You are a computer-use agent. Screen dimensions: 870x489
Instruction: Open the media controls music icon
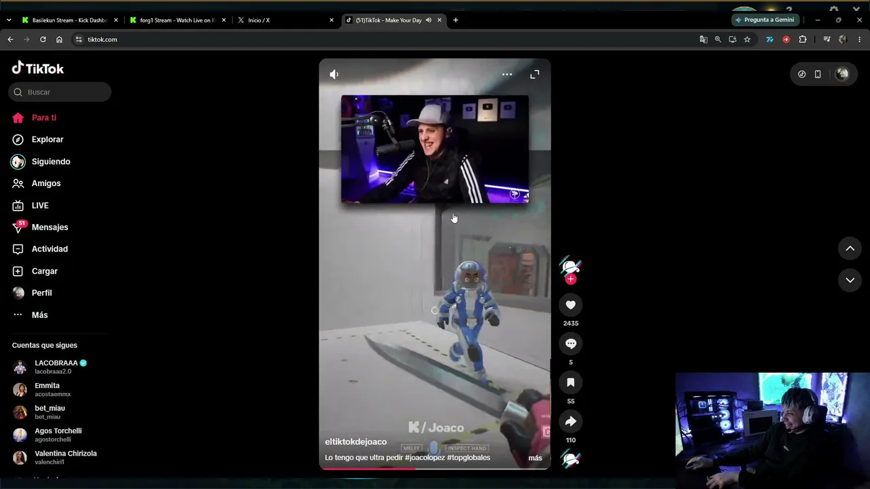point(826,39)
